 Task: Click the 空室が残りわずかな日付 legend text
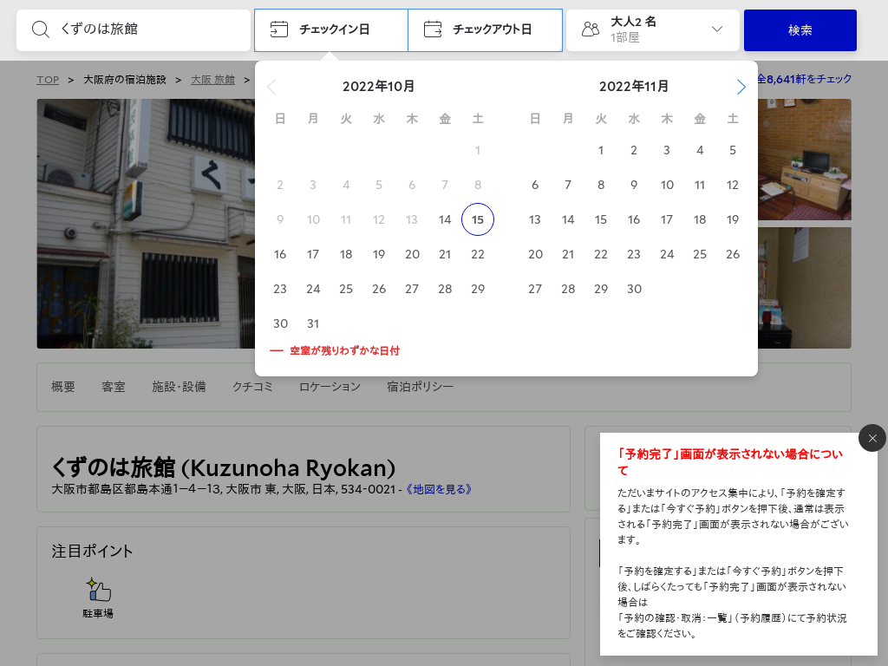tap(344, 350)
